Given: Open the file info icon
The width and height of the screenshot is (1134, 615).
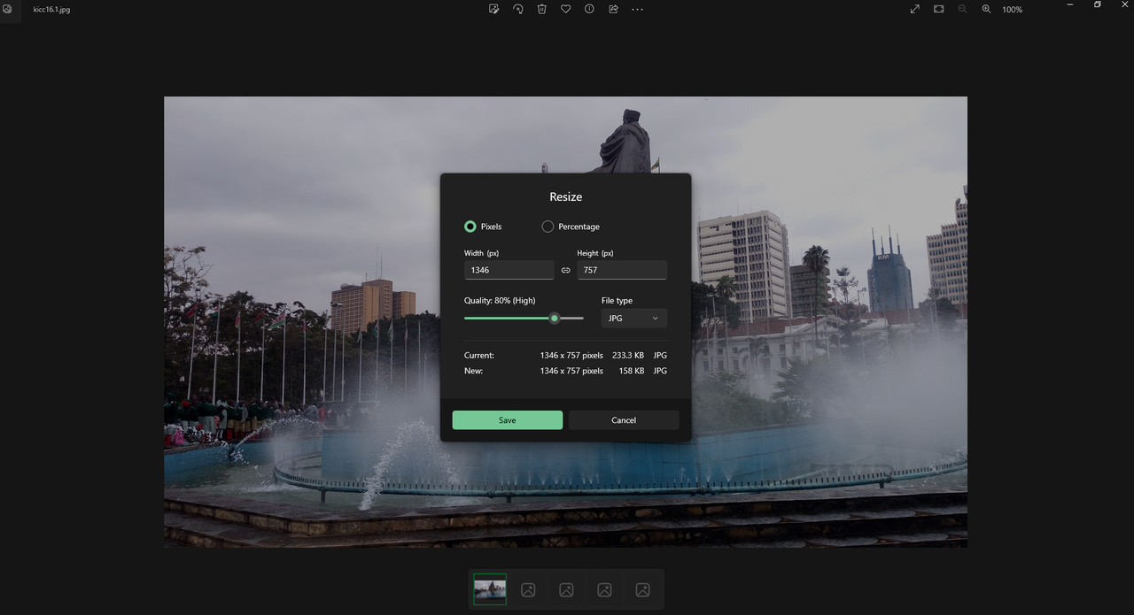Looking at the screenshot, I should 589,9.
